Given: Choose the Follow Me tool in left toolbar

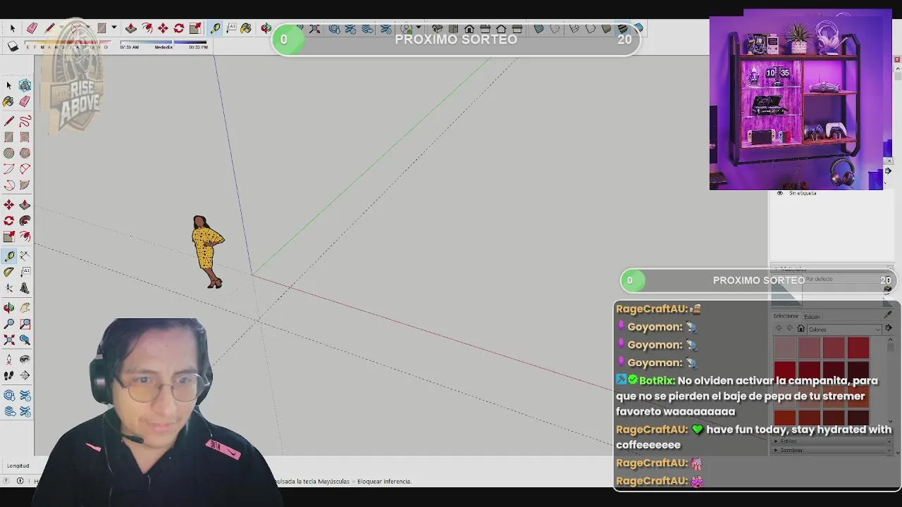Looking at the screenshot, I should [x=25, y=220].
